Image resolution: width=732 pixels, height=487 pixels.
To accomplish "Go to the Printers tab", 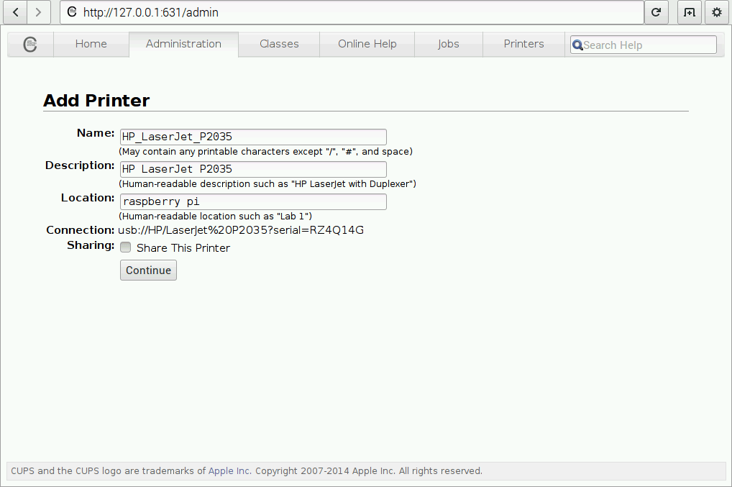I will pyautogui.click(x=523, y=44).
